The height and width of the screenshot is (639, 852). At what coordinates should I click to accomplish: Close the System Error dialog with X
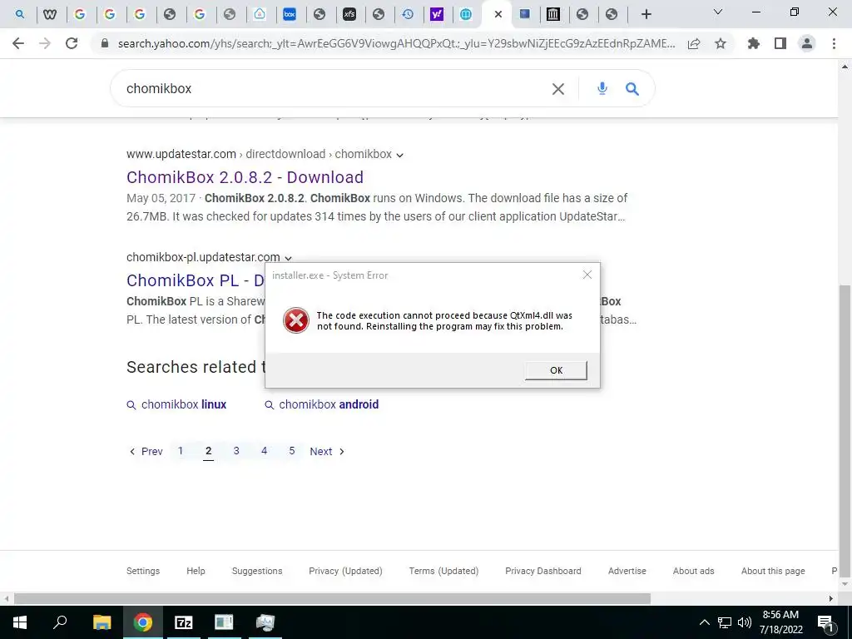tap(587, 275)
